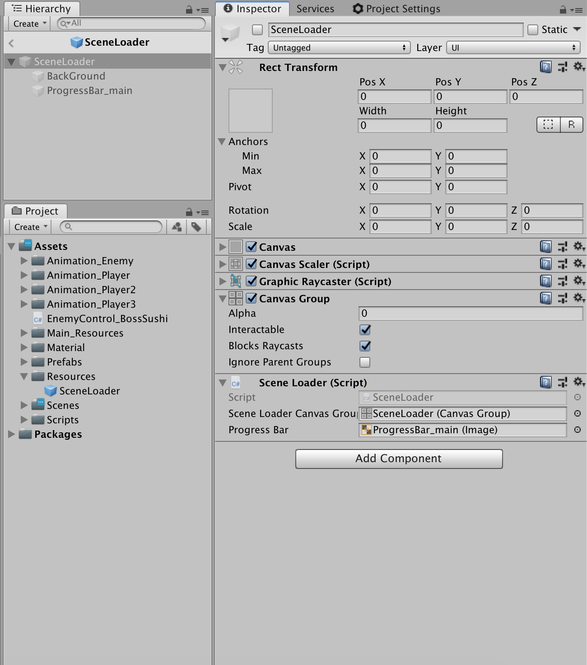Open Canvas component gear menu

coord(579,246)
